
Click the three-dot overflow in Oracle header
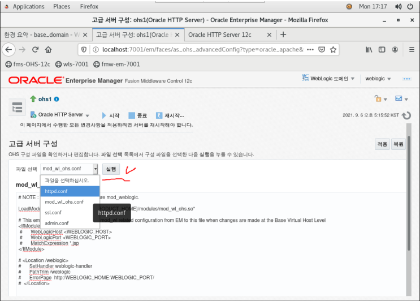[406, 79]
